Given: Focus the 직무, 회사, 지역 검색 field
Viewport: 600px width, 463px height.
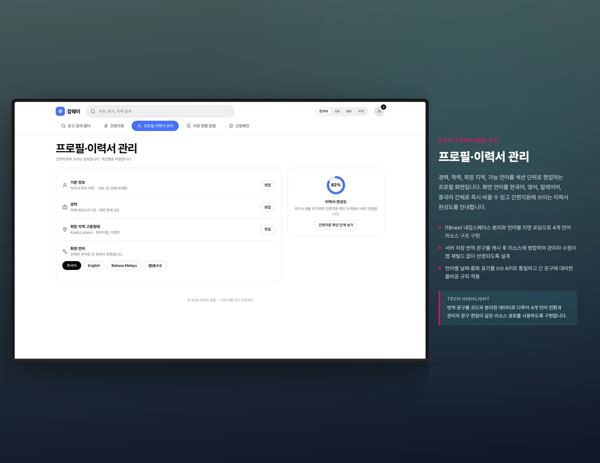Looking at the screenshot, I should (160, 111).
